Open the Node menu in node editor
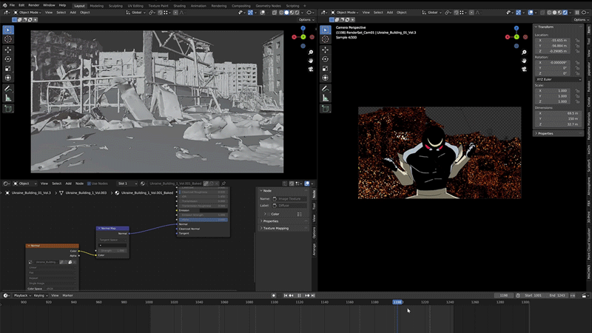This screenshot has width=592, height=333. [79, 184]
